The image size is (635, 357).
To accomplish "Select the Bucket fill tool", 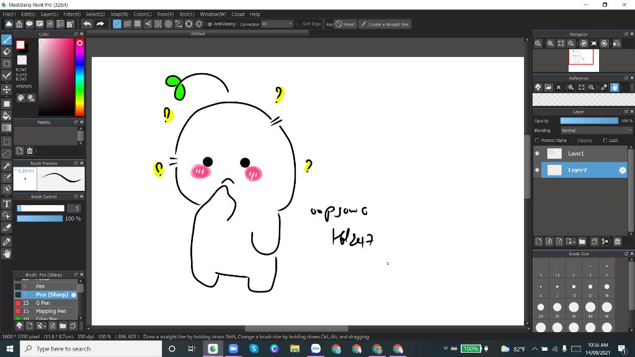I will click(x=6, y=116).
